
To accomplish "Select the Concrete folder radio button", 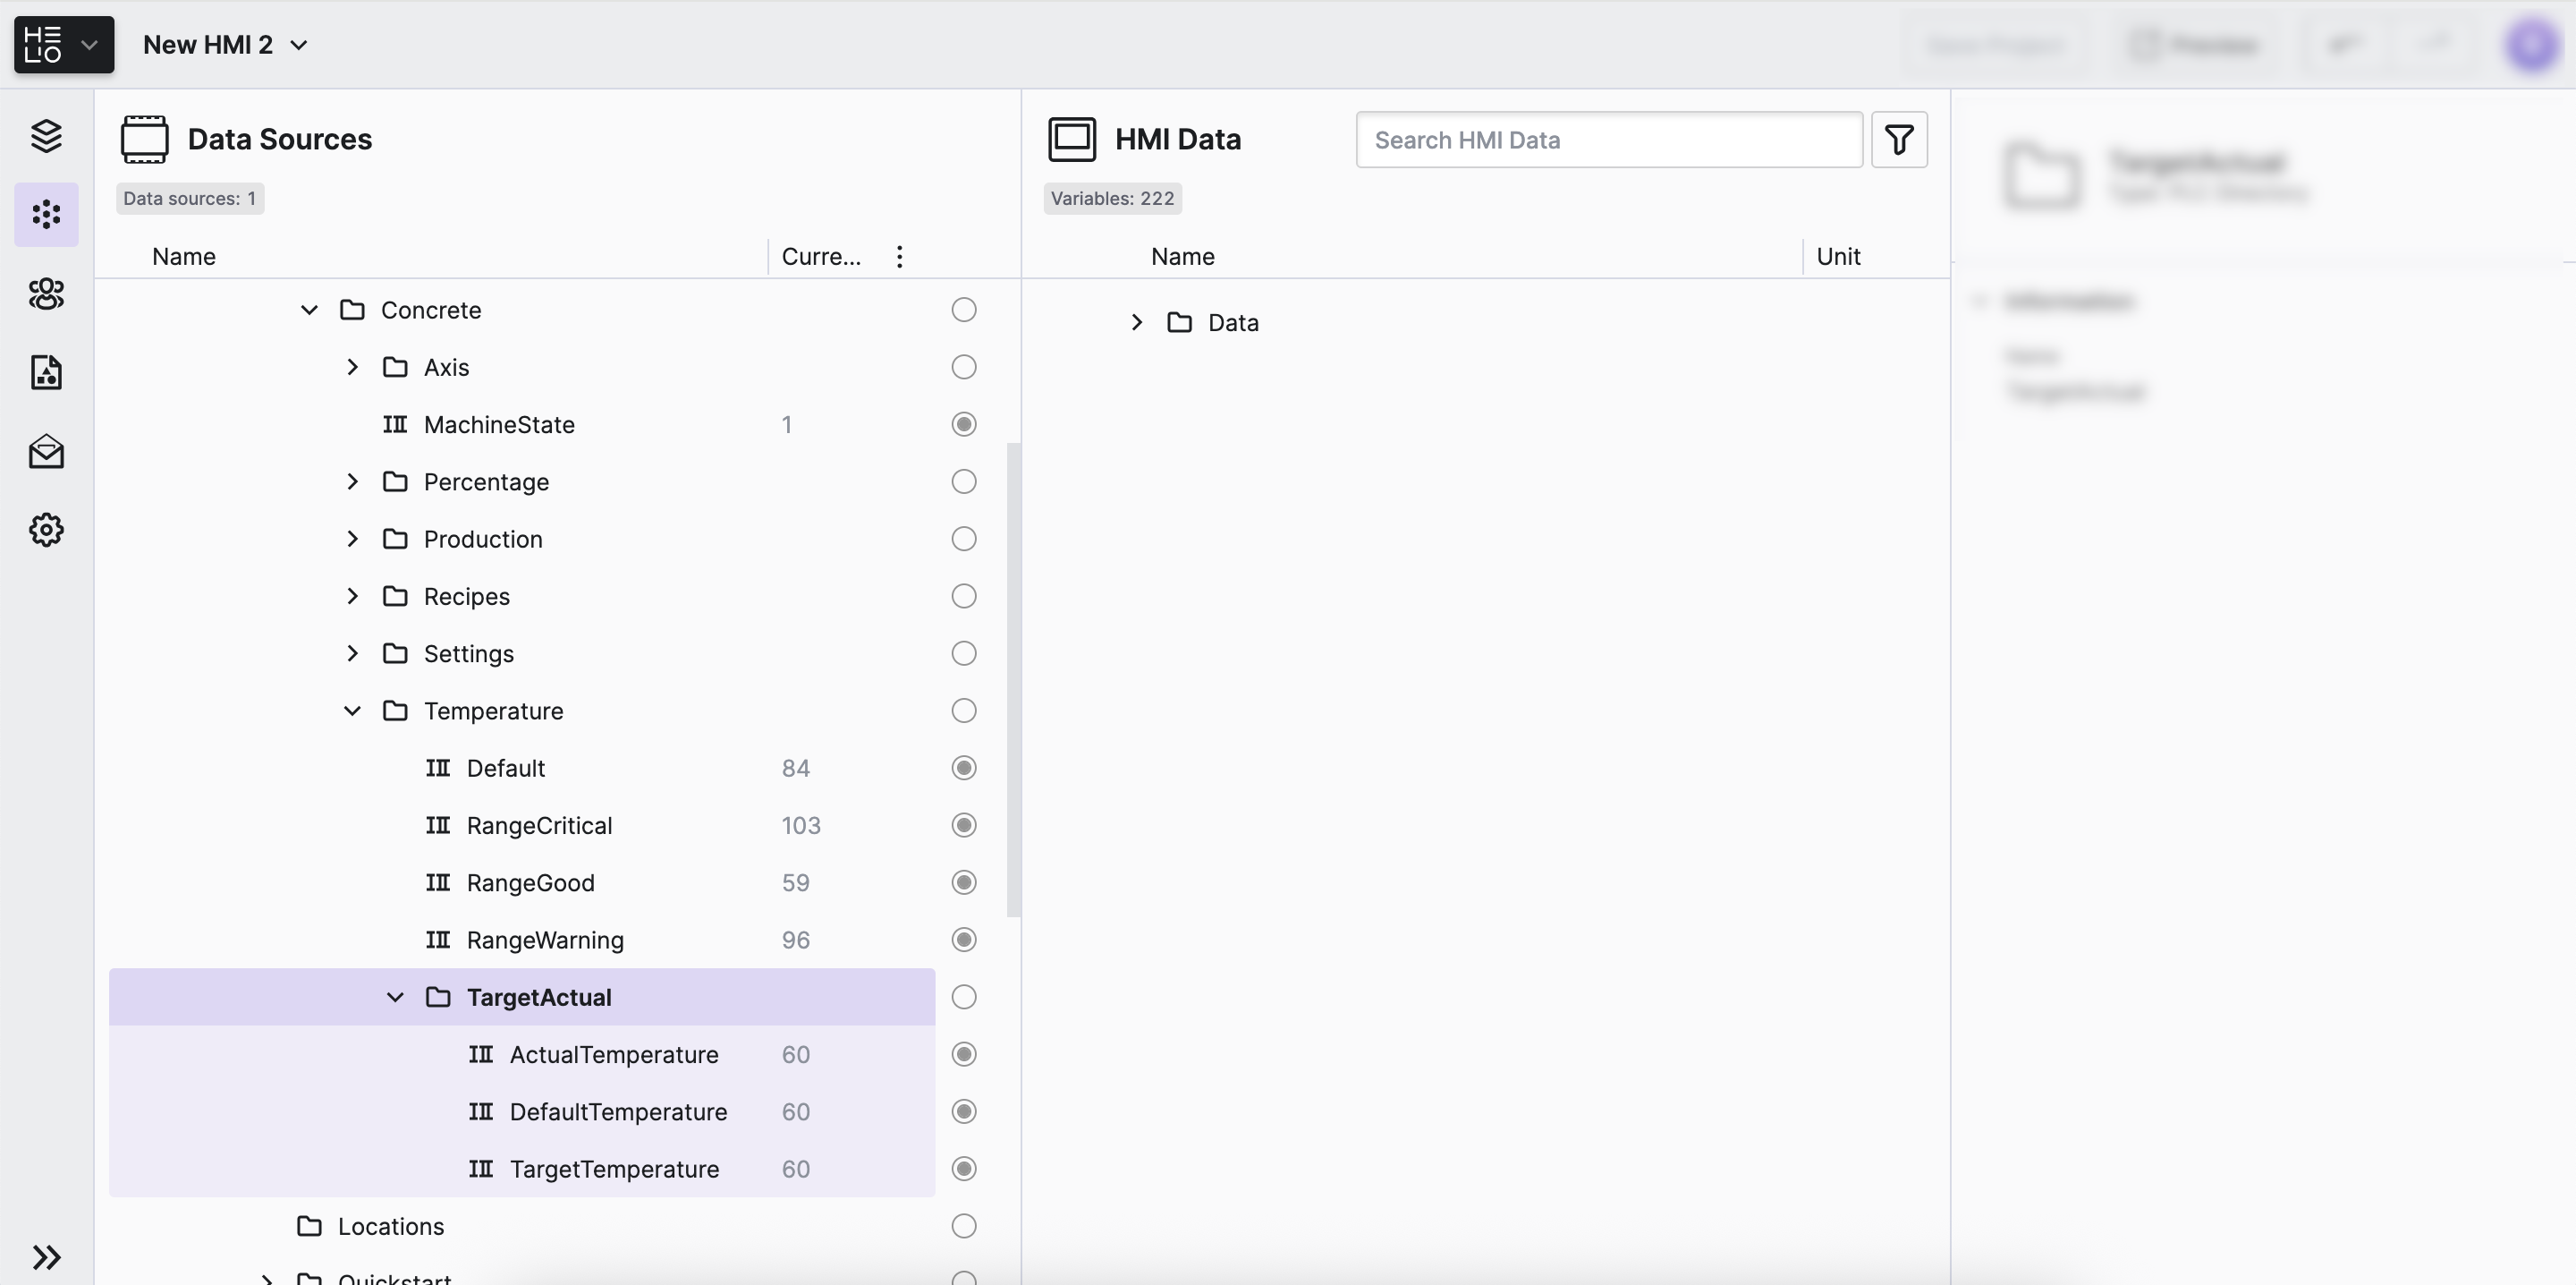I will (963, 311).
